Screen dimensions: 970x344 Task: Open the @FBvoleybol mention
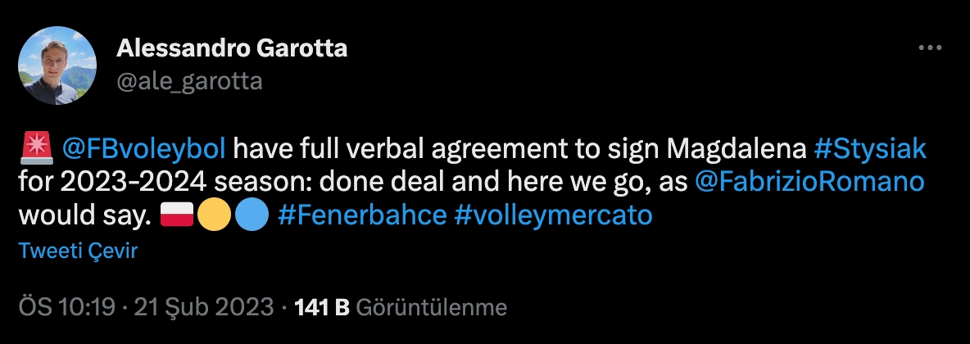[148, 149]
